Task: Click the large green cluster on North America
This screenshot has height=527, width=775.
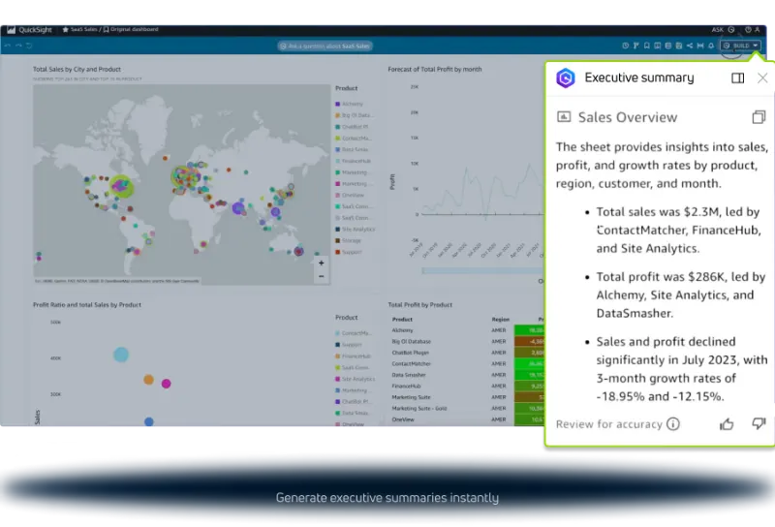Action: coord(121,186)
